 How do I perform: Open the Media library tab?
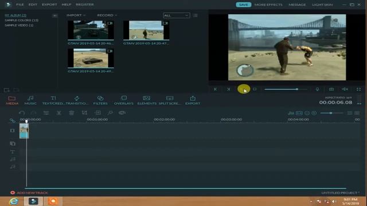coord(12,100)
